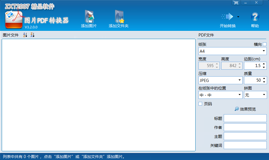Image resolution: width=269 pixels, height=160 pixels.
Task: Click the Add Images (添加图片) icon
Action: tap(89, 17)
